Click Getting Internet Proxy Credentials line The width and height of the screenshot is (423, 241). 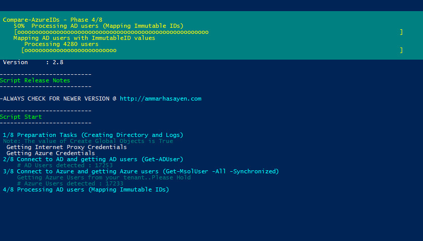[66, 147]
